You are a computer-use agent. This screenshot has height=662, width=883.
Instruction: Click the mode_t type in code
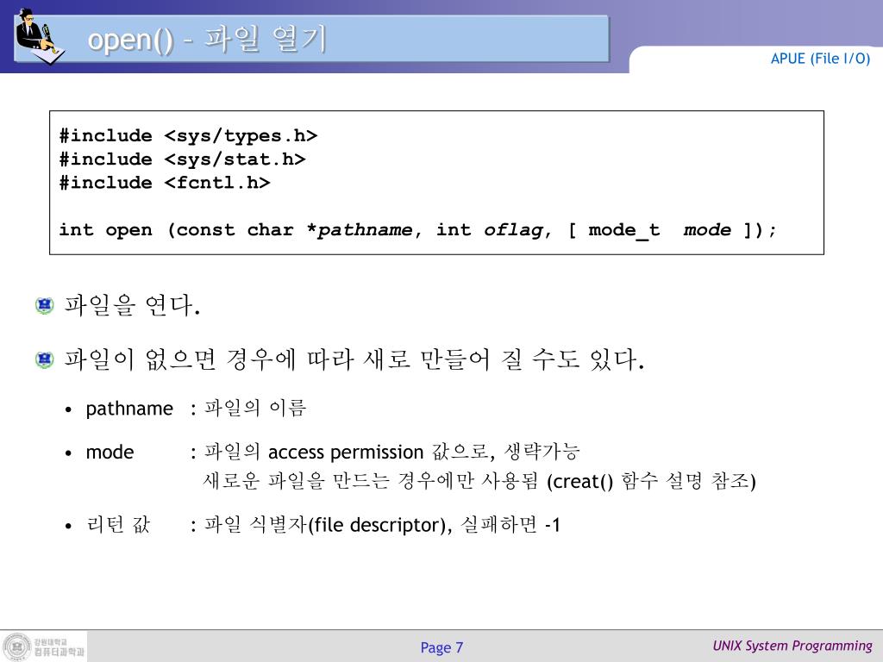tap(623, 230)
